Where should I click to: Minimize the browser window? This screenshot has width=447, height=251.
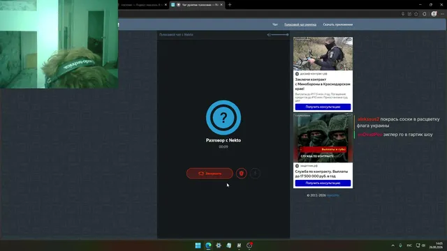420,5
